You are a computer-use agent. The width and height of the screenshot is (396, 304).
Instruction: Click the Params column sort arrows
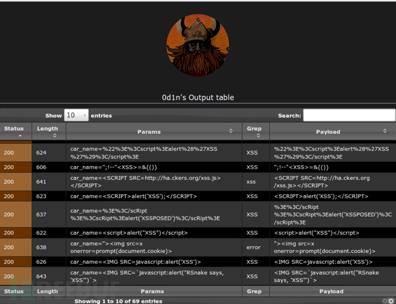pos(231,131)
